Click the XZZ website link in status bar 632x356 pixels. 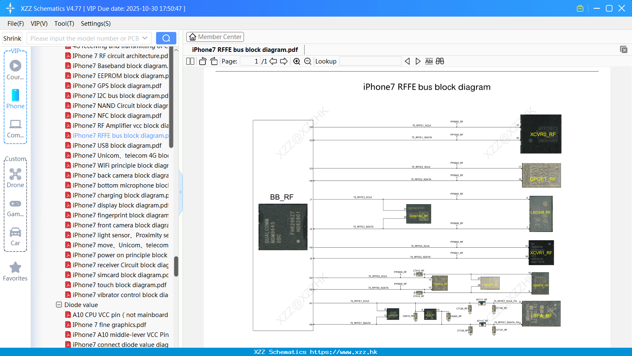344,352
